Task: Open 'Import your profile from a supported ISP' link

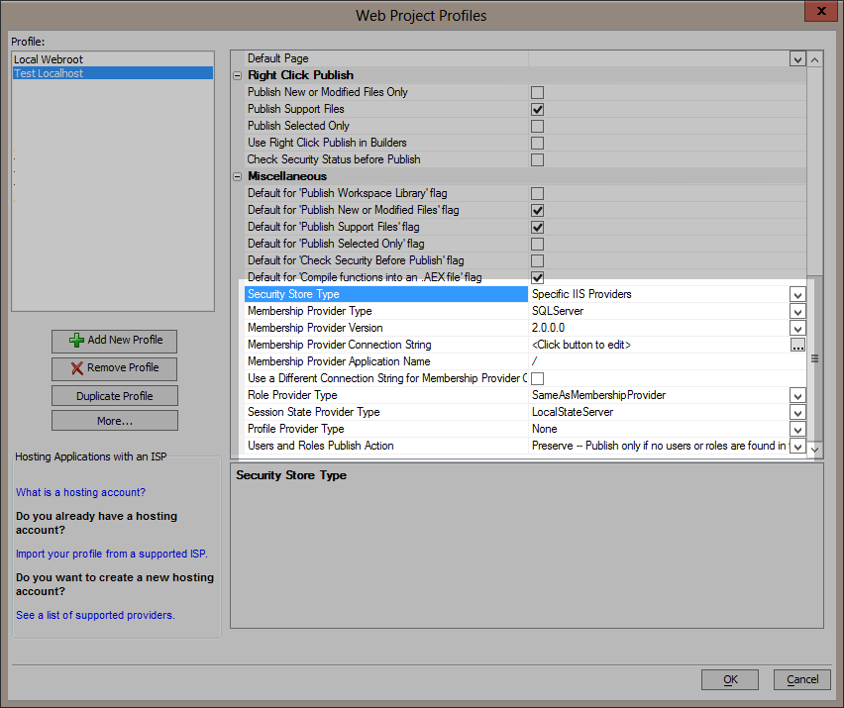Action: tap(111, 554)
